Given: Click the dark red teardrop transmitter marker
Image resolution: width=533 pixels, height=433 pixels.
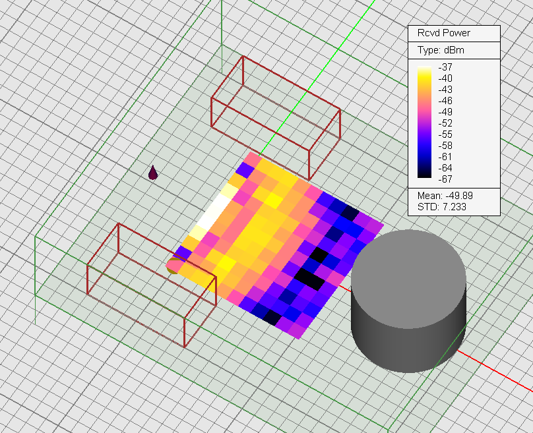Looking at the screenshot, I should click(153, 173).
